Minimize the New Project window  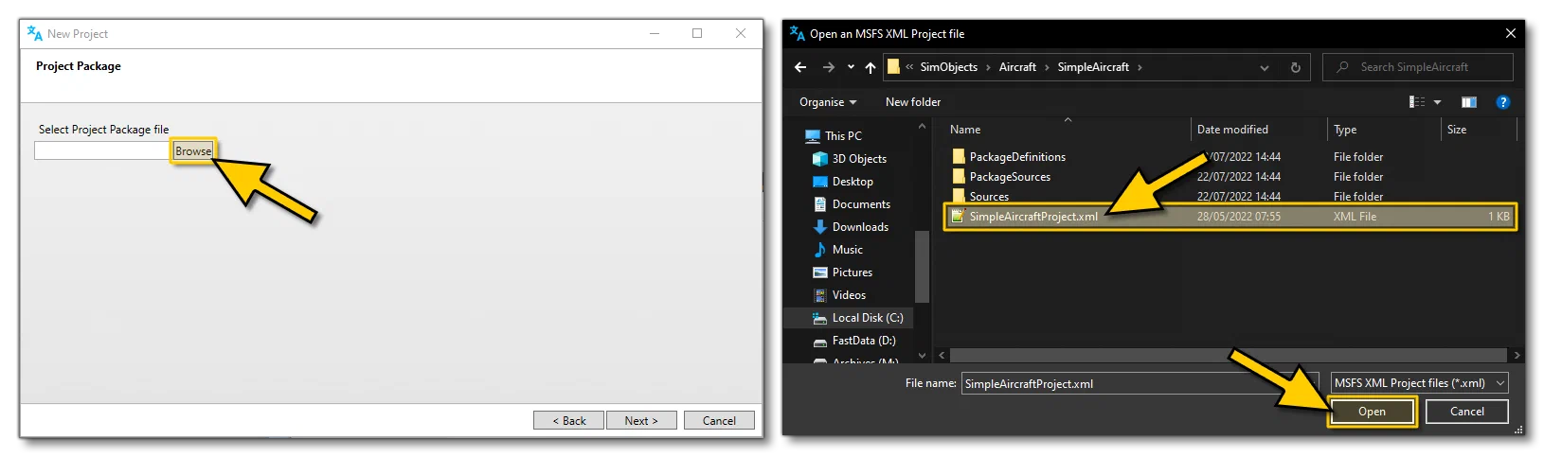655,33
